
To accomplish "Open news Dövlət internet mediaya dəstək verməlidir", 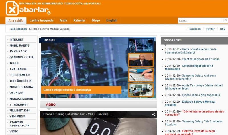I will coord(195,113).
